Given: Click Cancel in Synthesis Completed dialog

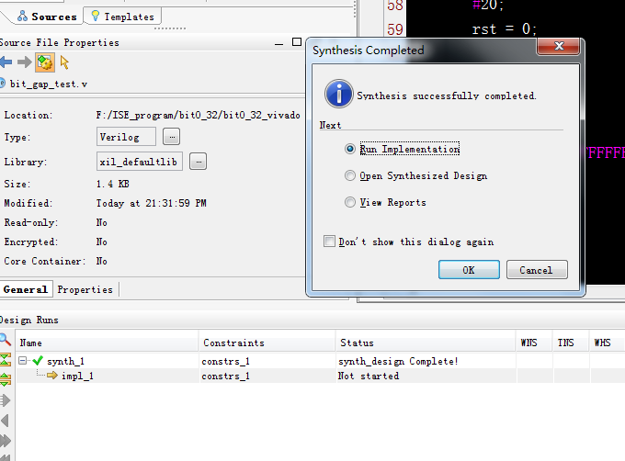Looking at the screenshot, I should tap(537, 270).
